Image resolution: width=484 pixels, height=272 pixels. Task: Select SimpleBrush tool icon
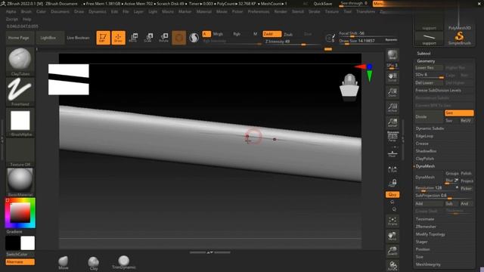coord(459,39)
